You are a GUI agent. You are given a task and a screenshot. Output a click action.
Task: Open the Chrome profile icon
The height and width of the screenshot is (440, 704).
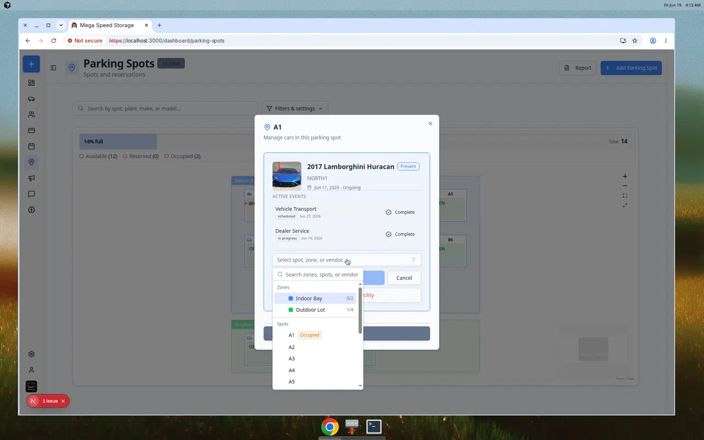coord(653,41)
